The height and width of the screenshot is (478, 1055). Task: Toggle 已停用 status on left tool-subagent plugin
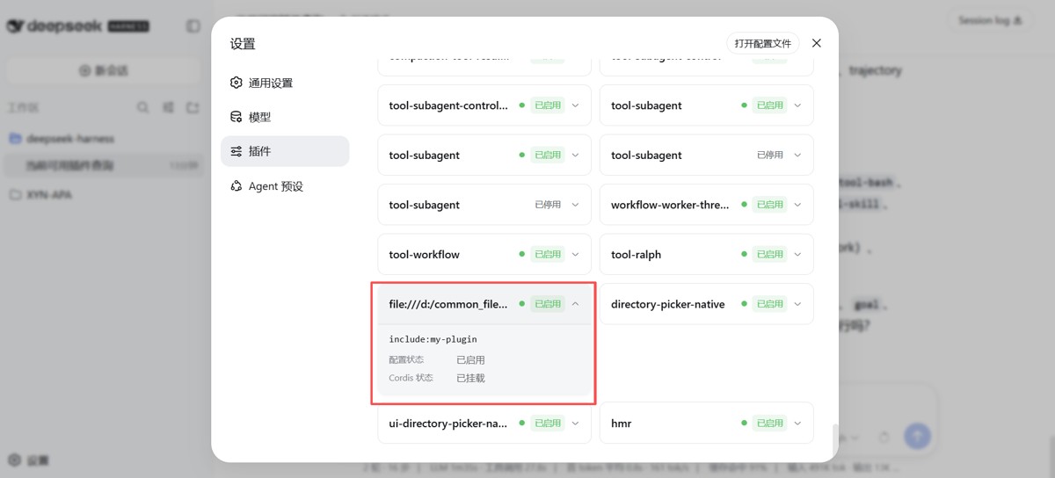click(x=548, y=205)
